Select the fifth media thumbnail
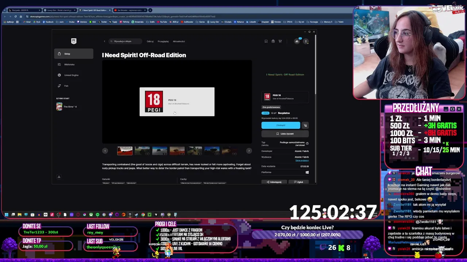 pos(195,151)
